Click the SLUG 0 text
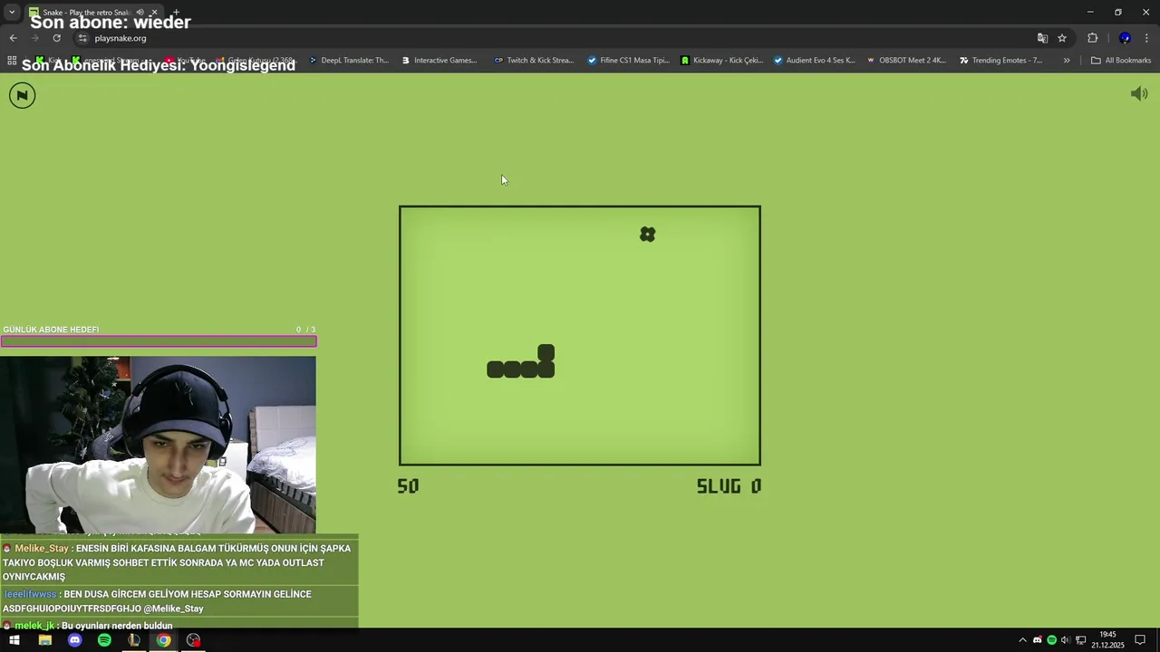This screenshot has height=652, width=1160. click(x=729, y=486)
